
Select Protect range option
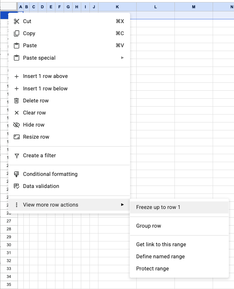[152, 269]
